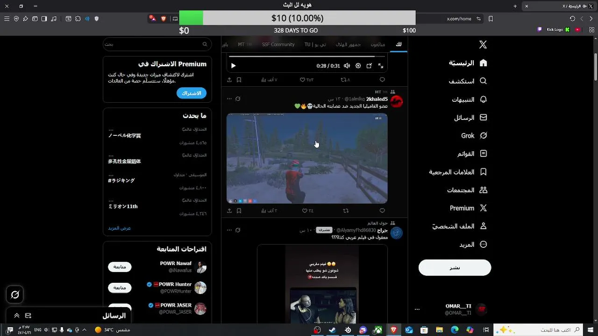Open video settings gear
Viewport: 598px width, 336px height.
(x=358, y=66)
